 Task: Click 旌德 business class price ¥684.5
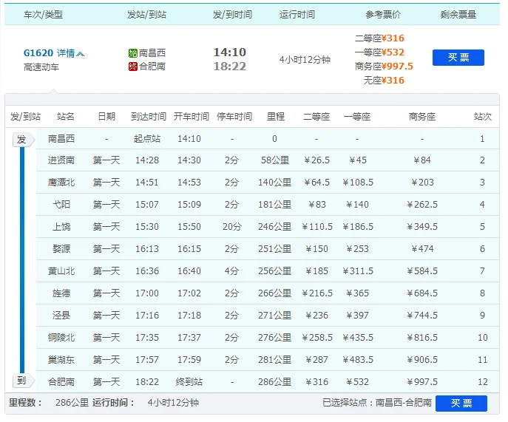[x=422, y=293]
